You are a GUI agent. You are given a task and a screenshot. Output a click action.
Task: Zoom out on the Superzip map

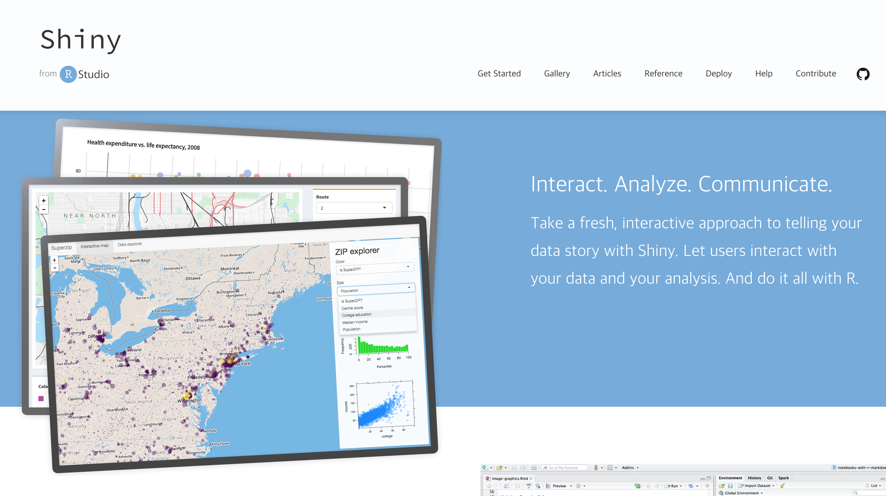pos(55,268)
